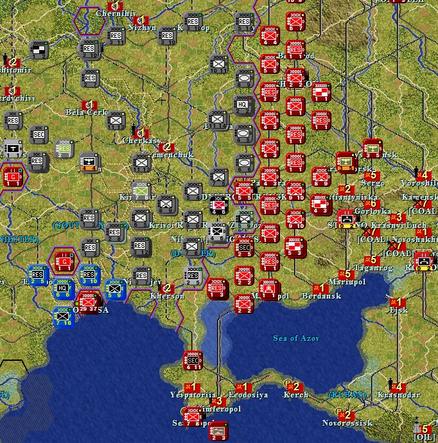This screenshot has width=438, height=443.
Task: Click the Kremenchuk city marker showing 2
Action: (x=166, y=147)
